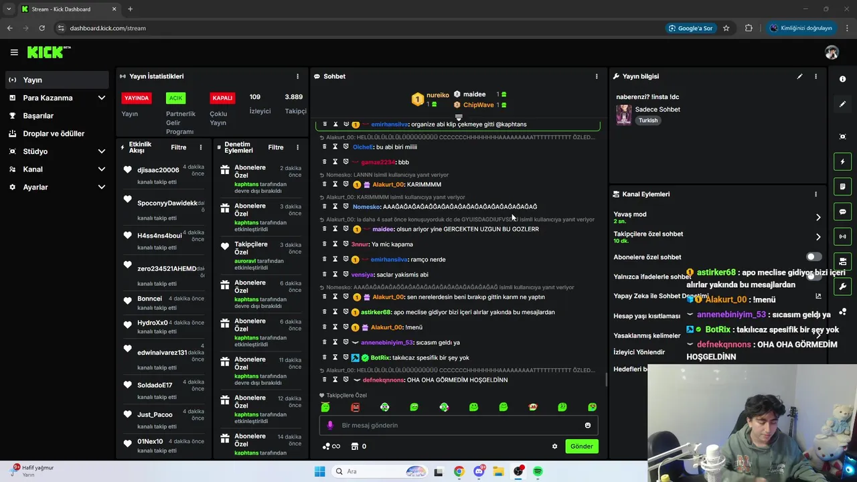The height and width of the screenshot is (482, 857).
Task: Click Kimliğinizi doğrulayın profile button
Action: pyautogui.click(x=801, y=28)
